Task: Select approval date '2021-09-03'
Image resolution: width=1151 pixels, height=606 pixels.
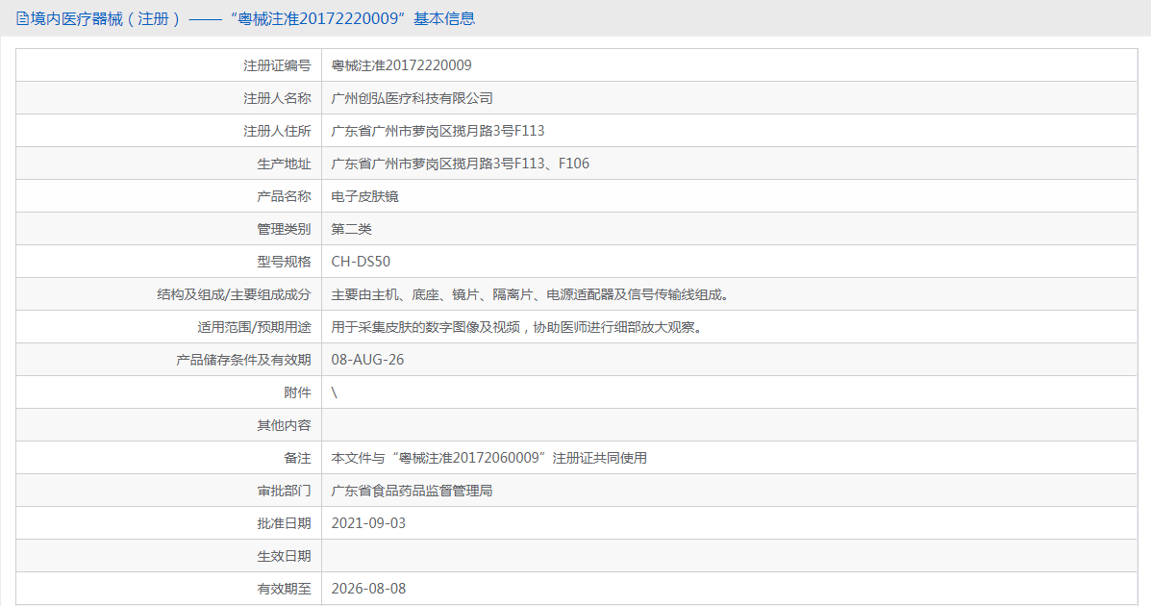Action: point(368,523)
